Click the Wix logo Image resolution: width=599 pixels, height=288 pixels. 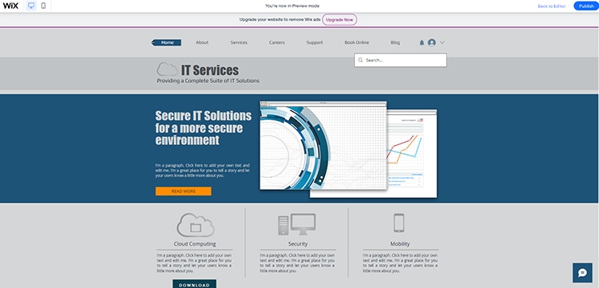tap(10, 6)
